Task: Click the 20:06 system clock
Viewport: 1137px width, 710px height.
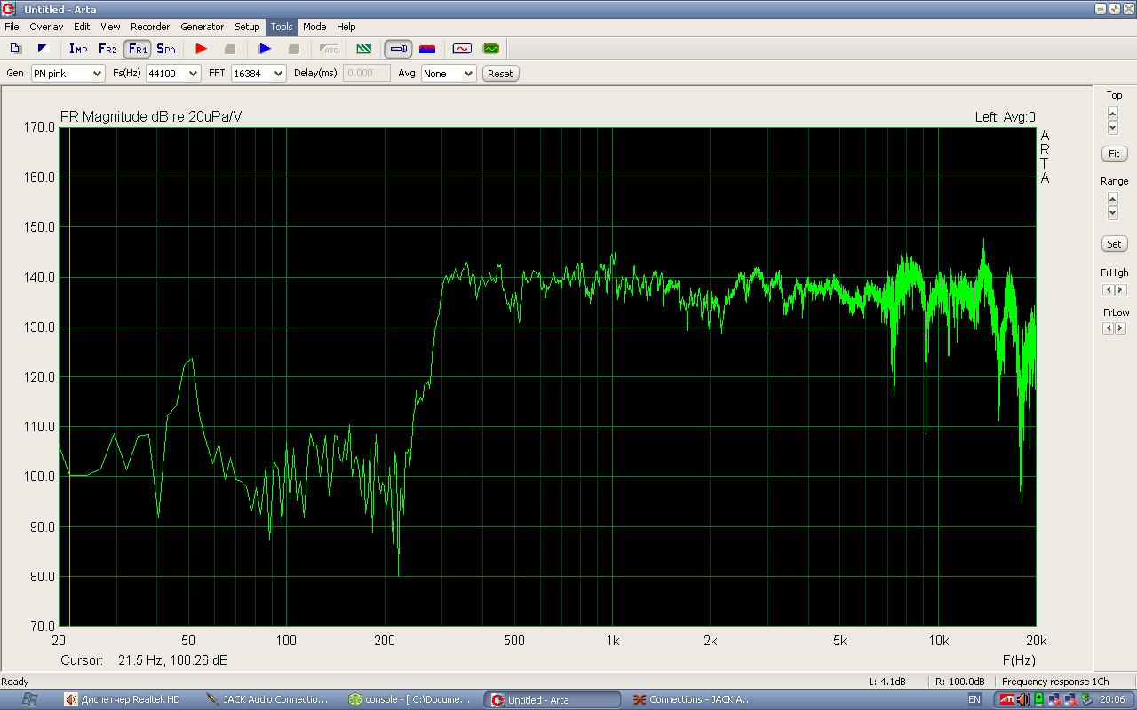Action: coord(1112,699)
